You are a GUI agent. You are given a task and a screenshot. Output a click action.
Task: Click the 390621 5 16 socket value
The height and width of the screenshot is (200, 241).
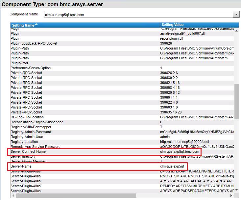point(170,83)
